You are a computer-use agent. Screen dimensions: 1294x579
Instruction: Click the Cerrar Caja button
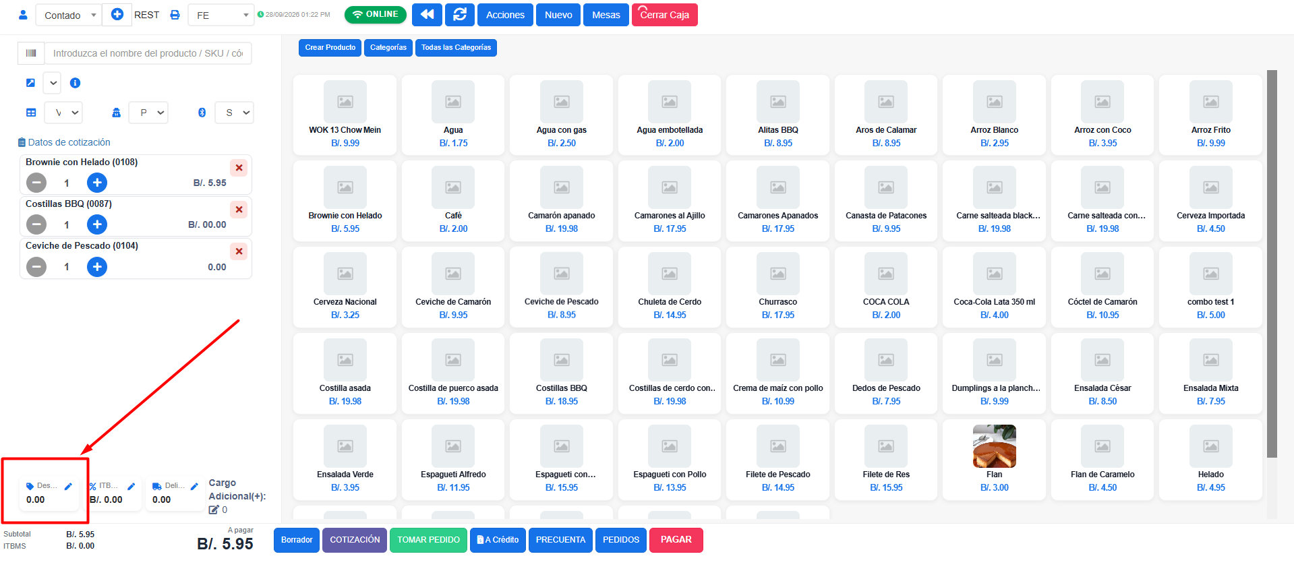click(665, 15)
